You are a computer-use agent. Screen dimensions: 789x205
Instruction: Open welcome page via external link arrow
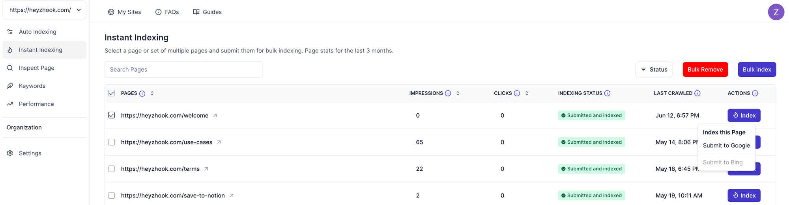pos(215,116)
